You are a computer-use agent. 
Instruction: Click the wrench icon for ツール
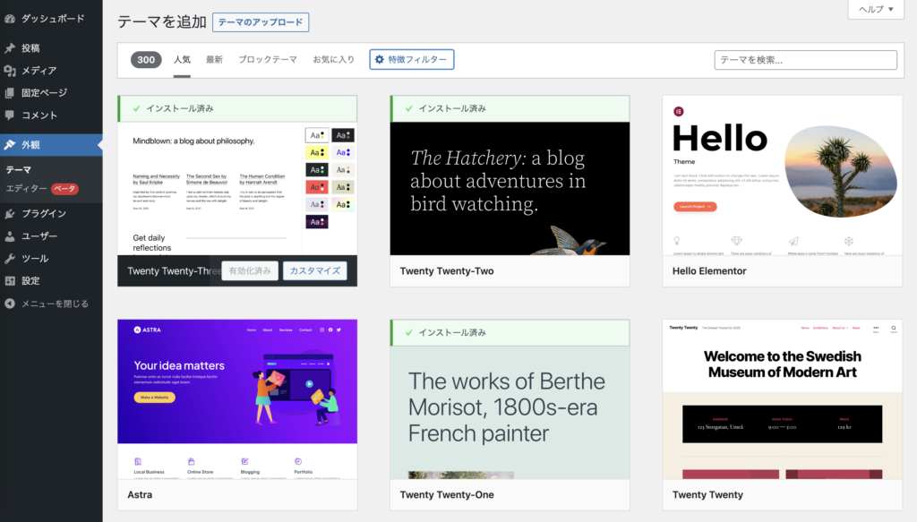pyautogui.click(x=9, y=259)
